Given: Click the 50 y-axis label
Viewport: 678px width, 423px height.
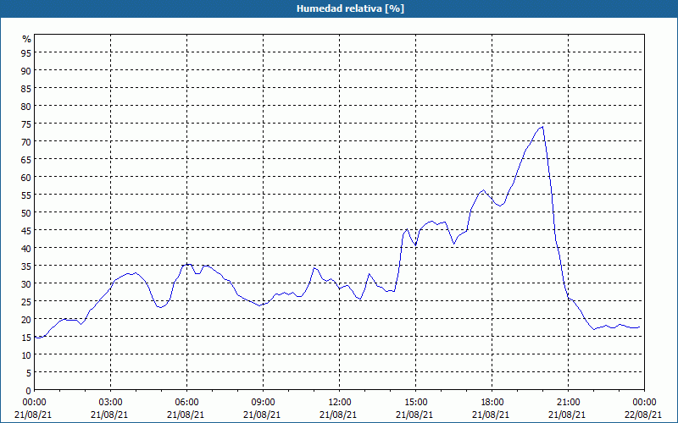Looking at the screenshot, I should (x=26, y=212).
